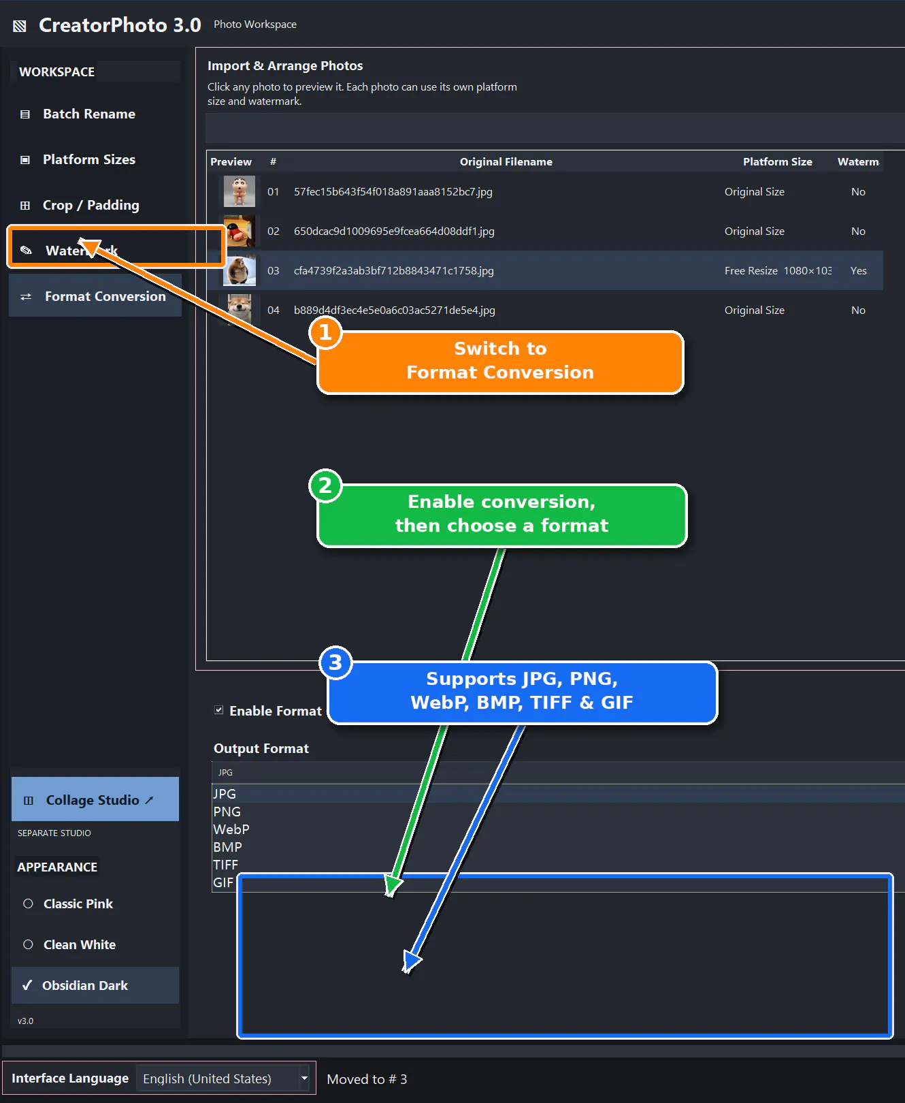
Task: Click the Moved to # 3 status message
Action: point(367,1079)
